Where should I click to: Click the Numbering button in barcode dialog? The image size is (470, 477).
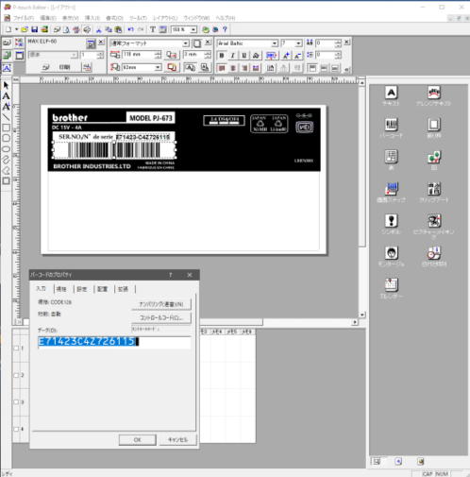coord(161,304)
